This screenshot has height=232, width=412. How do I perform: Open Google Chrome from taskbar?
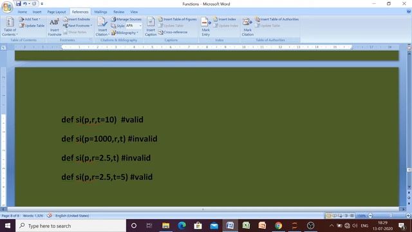click(x=278, y=226)
